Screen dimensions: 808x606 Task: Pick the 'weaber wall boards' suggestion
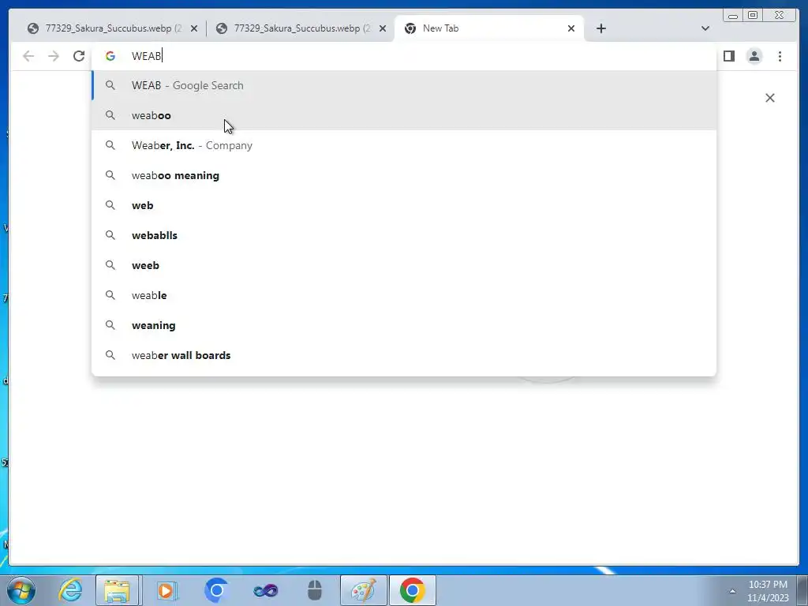pos(404,355)
